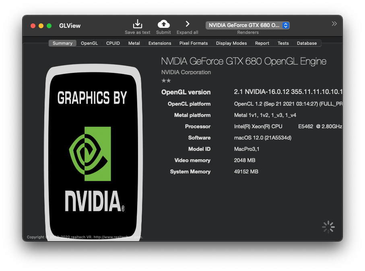Click the System Memory label
Screen dimensions: 365x271
[x=190, y=172]
